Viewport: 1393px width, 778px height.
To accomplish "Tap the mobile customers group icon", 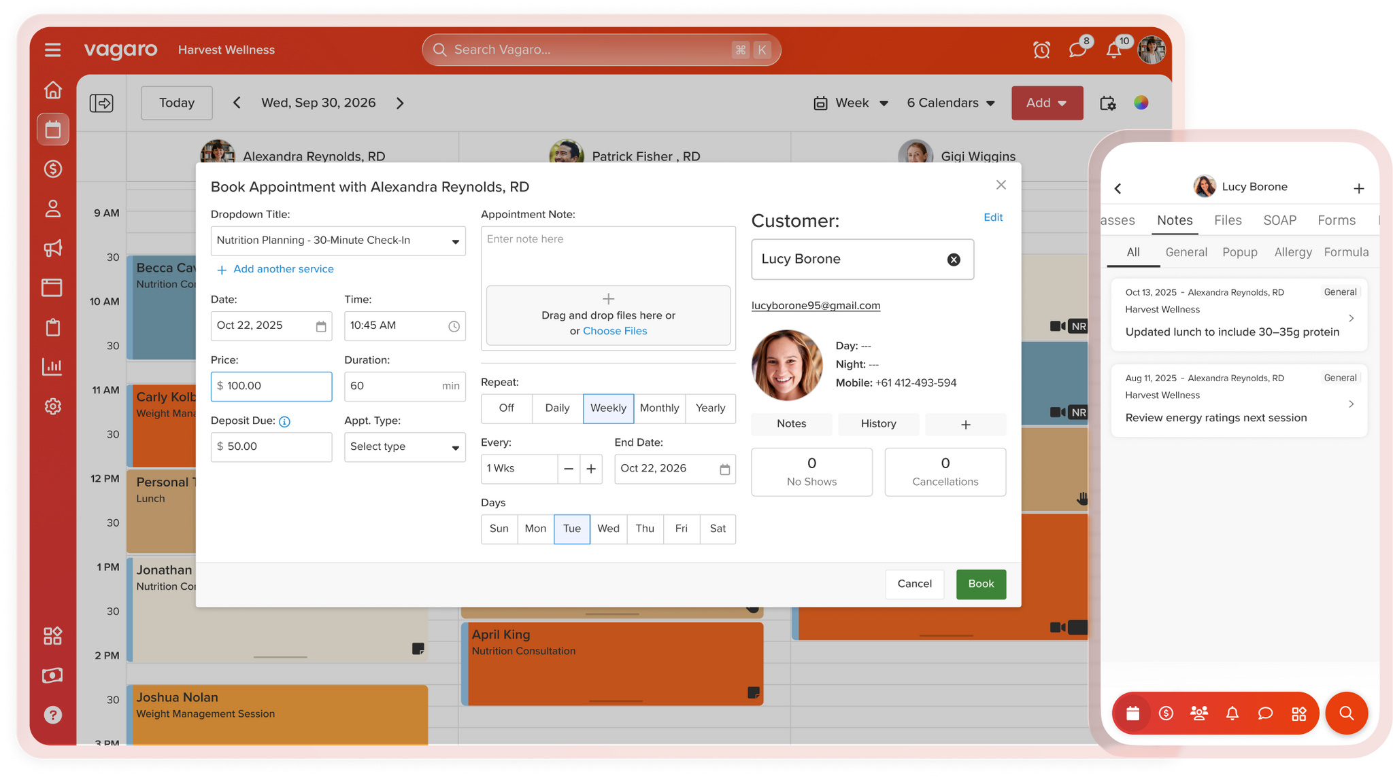I will [x=1199, y=713].
